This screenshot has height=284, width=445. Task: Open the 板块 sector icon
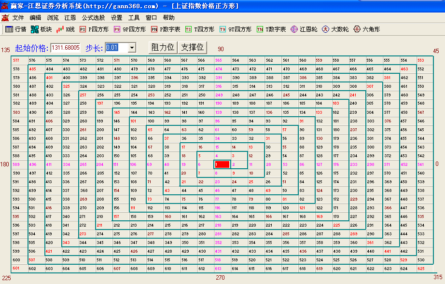[x=41, y=29]
